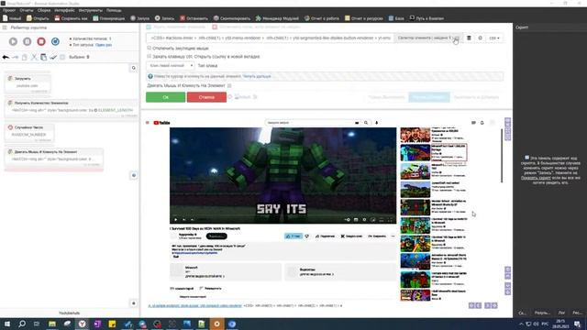Click Запись in the toolbar
The image size is (587, 330).
point(164,18)
